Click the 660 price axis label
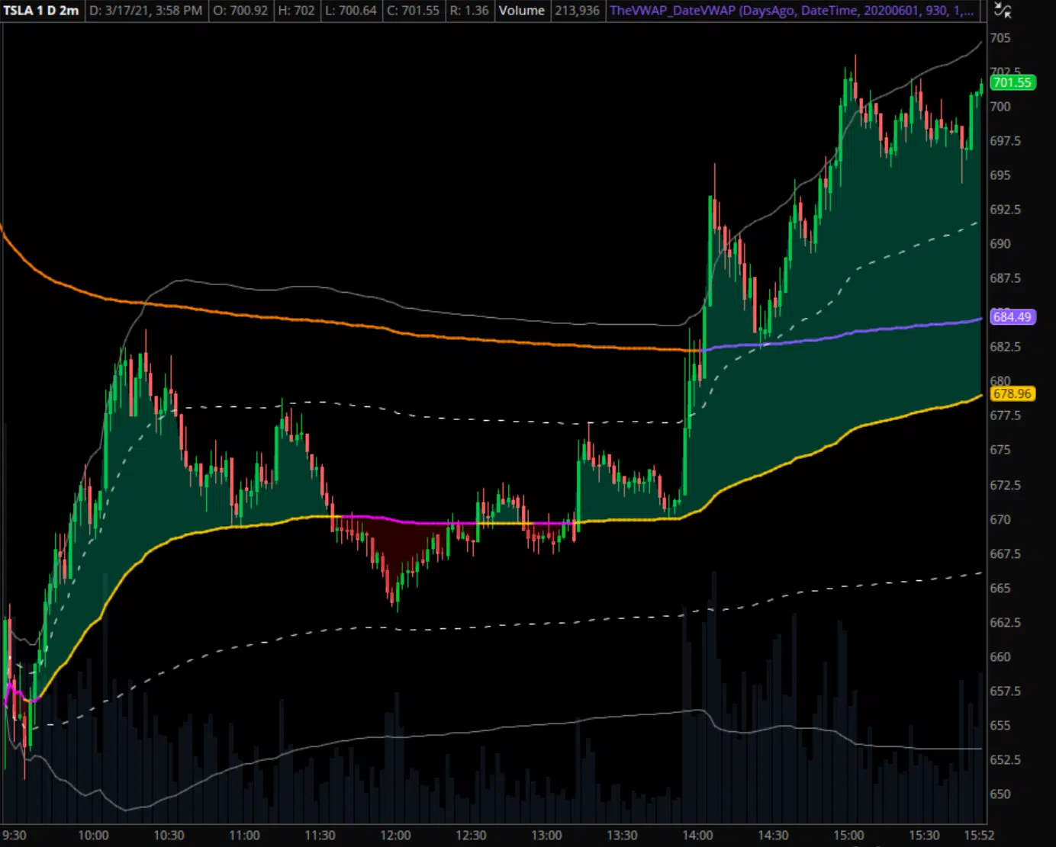The height and width of the screenshot is (847, 1056). click(1000, 657)
